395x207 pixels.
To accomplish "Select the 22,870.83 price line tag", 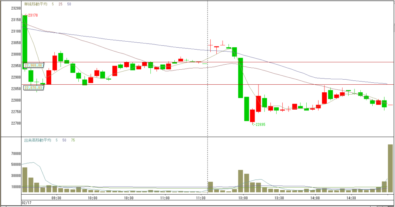I will click(x=34, y=88).
